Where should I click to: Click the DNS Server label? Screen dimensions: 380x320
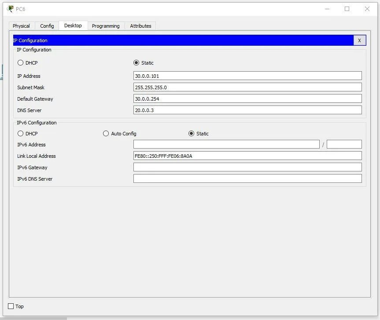(x=30, y=110)
